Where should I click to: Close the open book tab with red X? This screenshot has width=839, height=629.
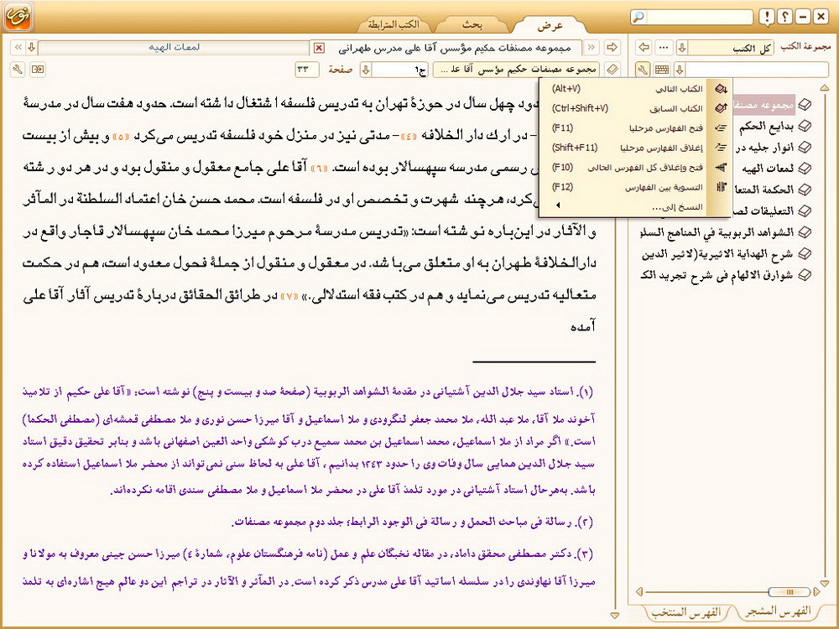point(318,48)
